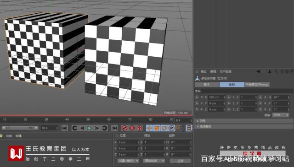Open attribute manager search magnifier
294x167 pixels.
click(x=277, y=71)
